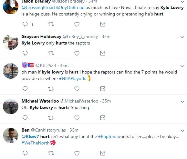Reply to Ben's tweet
The width and height of the screenshot is (187, 159).
coord(25,153)
